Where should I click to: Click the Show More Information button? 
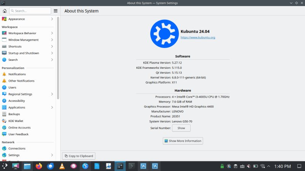(x=183, y=141)
